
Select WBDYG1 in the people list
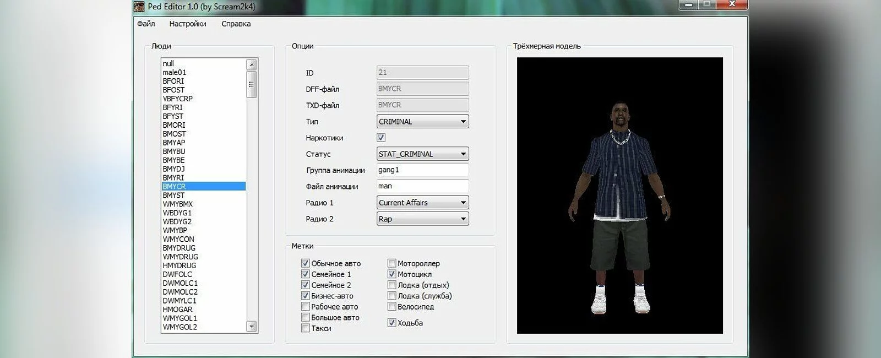pos(204,213)
